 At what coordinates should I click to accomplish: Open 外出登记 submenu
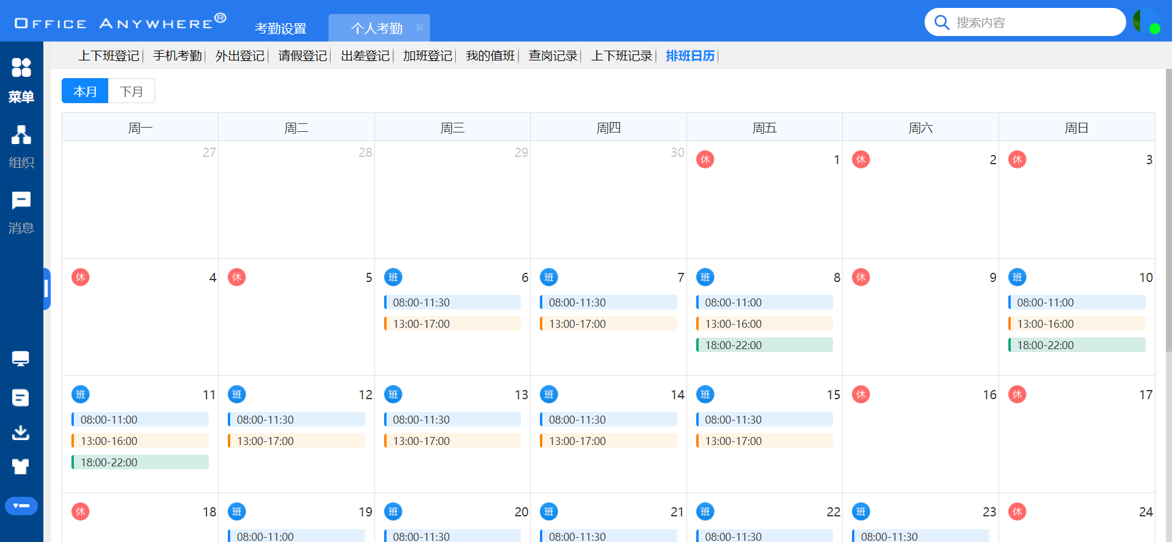pyautogui.click(x=240, y=56)
